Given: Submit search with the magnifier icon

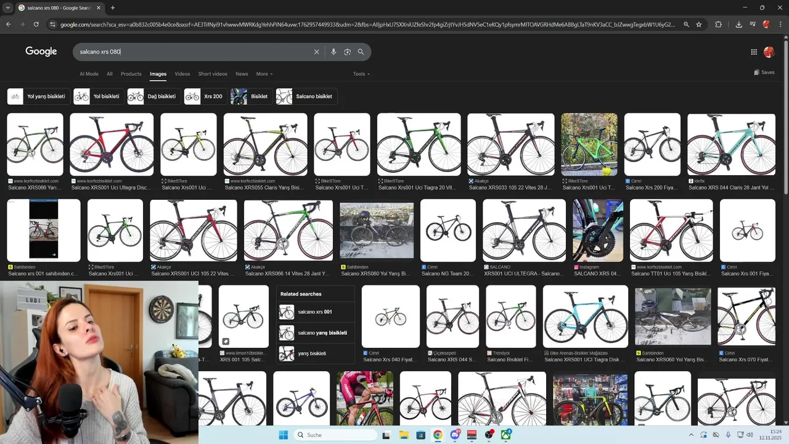Looking at the screenshot, I should [x=361, y=52].
